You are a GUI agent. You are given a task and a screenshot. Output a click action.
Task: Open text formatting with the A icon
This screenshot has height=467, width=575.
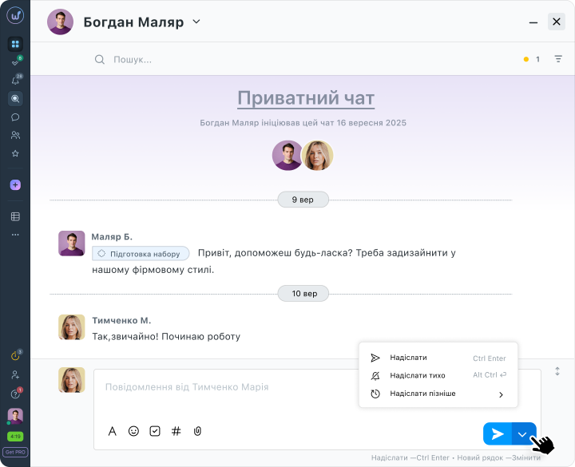point(113,431)
